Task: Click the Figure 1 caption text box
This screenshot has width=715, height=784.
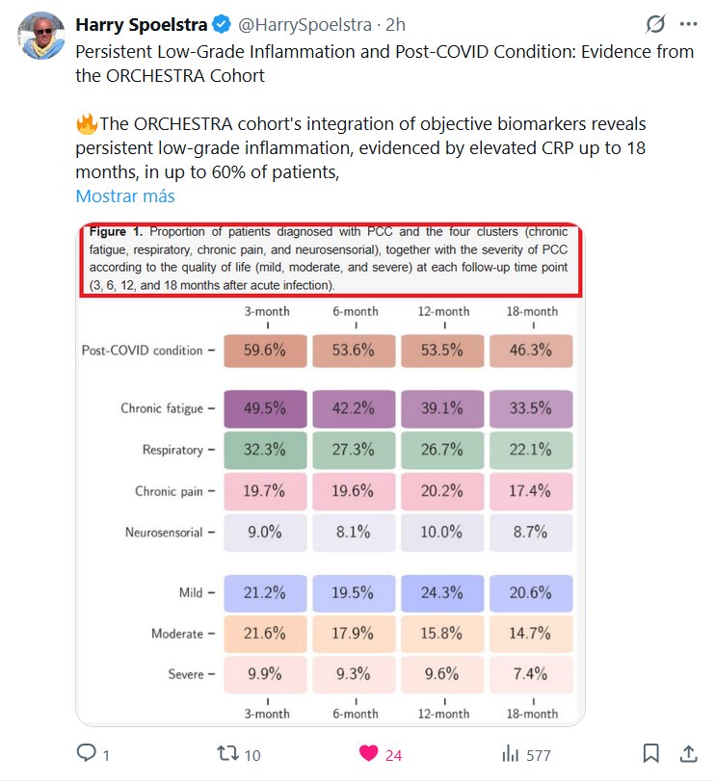Action: point(330,260)
